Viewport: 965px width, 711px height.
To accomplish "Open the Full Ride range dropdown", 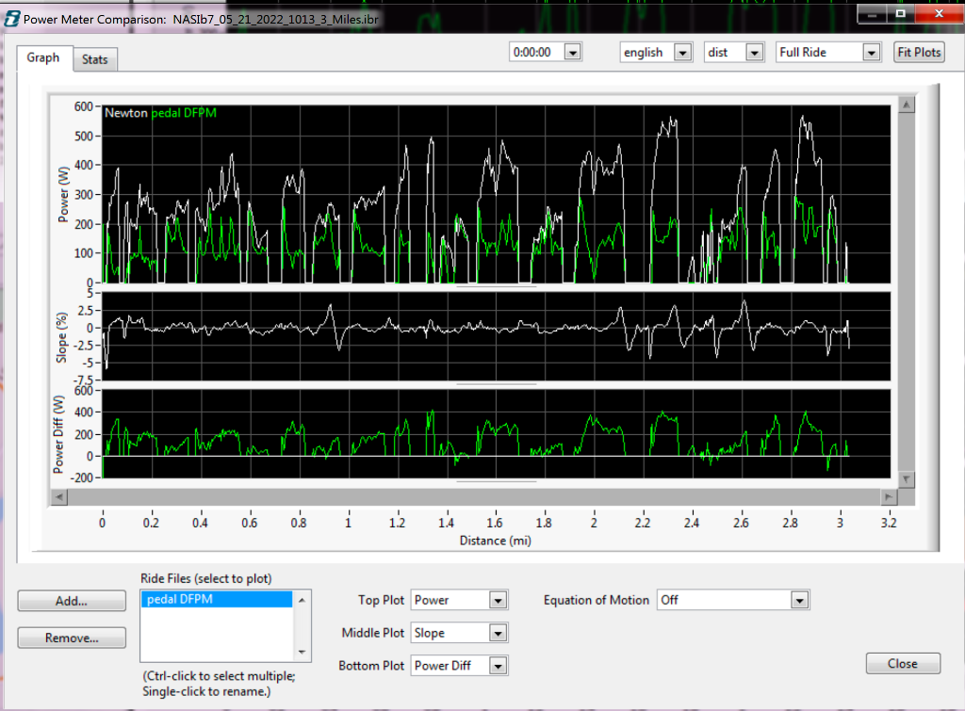I will pyautogui.click(x=870, y=52).
